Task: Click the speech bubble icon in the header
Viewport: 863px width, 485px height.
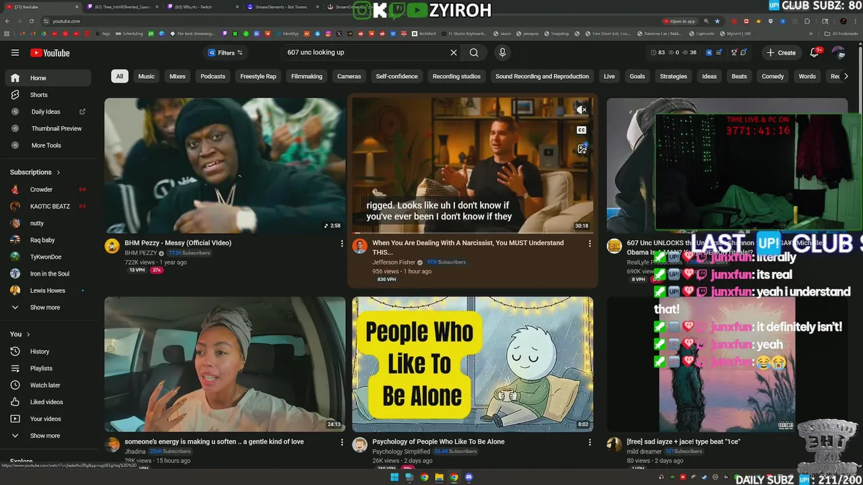Action: [743, 53]
